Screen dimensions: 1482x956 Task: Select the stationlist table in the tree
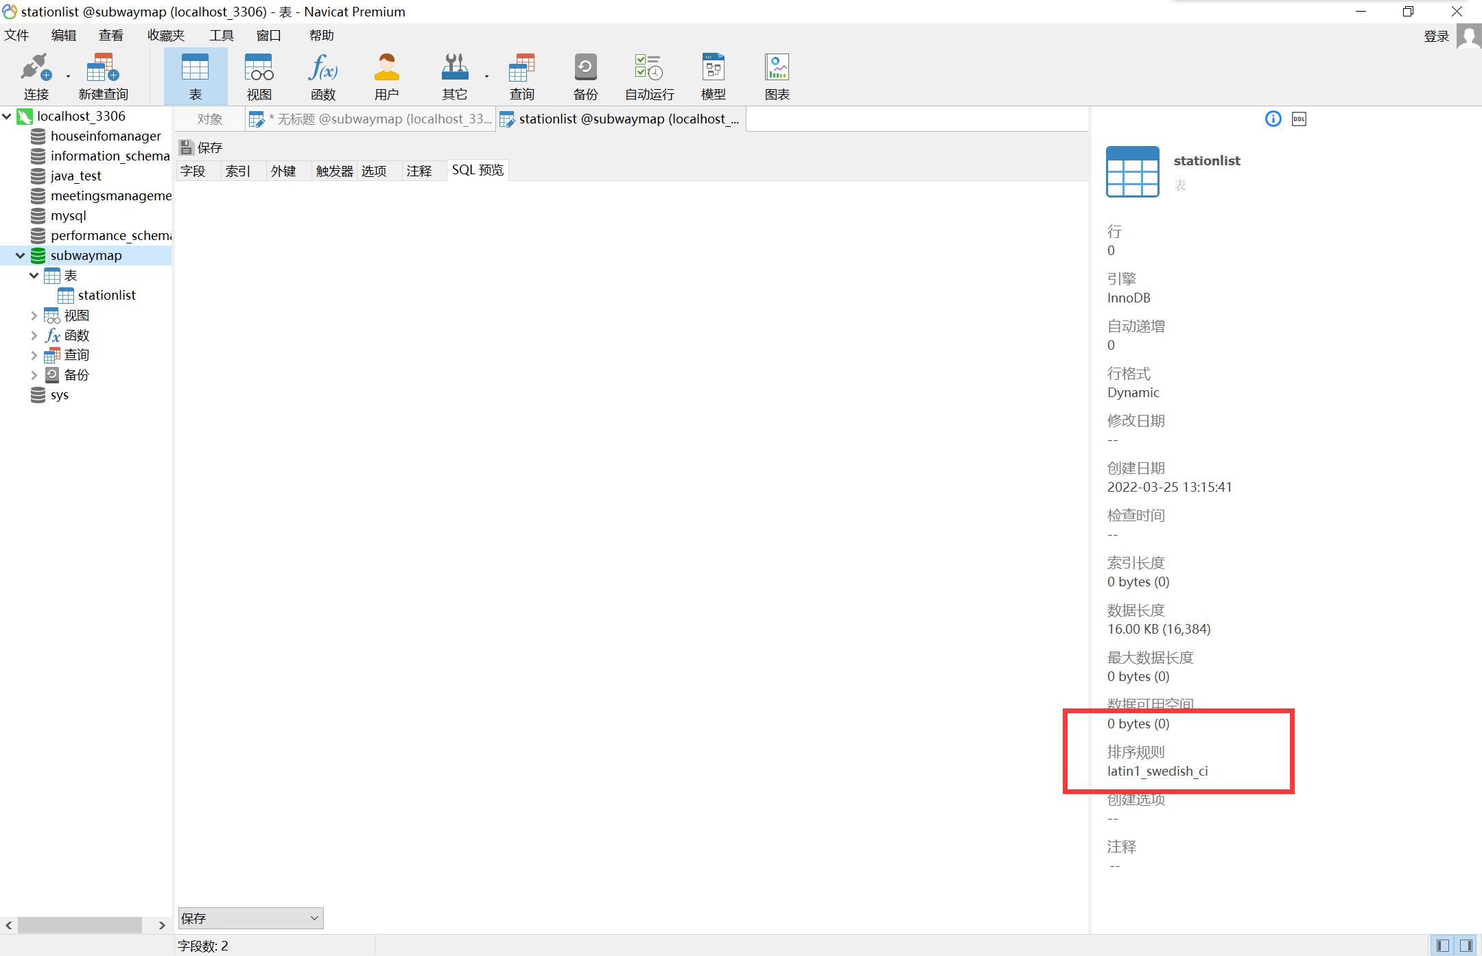pyautogui.click(x=106, y=296)
